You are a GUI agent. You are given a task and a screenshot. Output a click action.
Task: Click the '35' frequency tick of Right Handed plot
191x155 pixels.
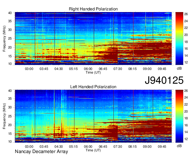10,21
